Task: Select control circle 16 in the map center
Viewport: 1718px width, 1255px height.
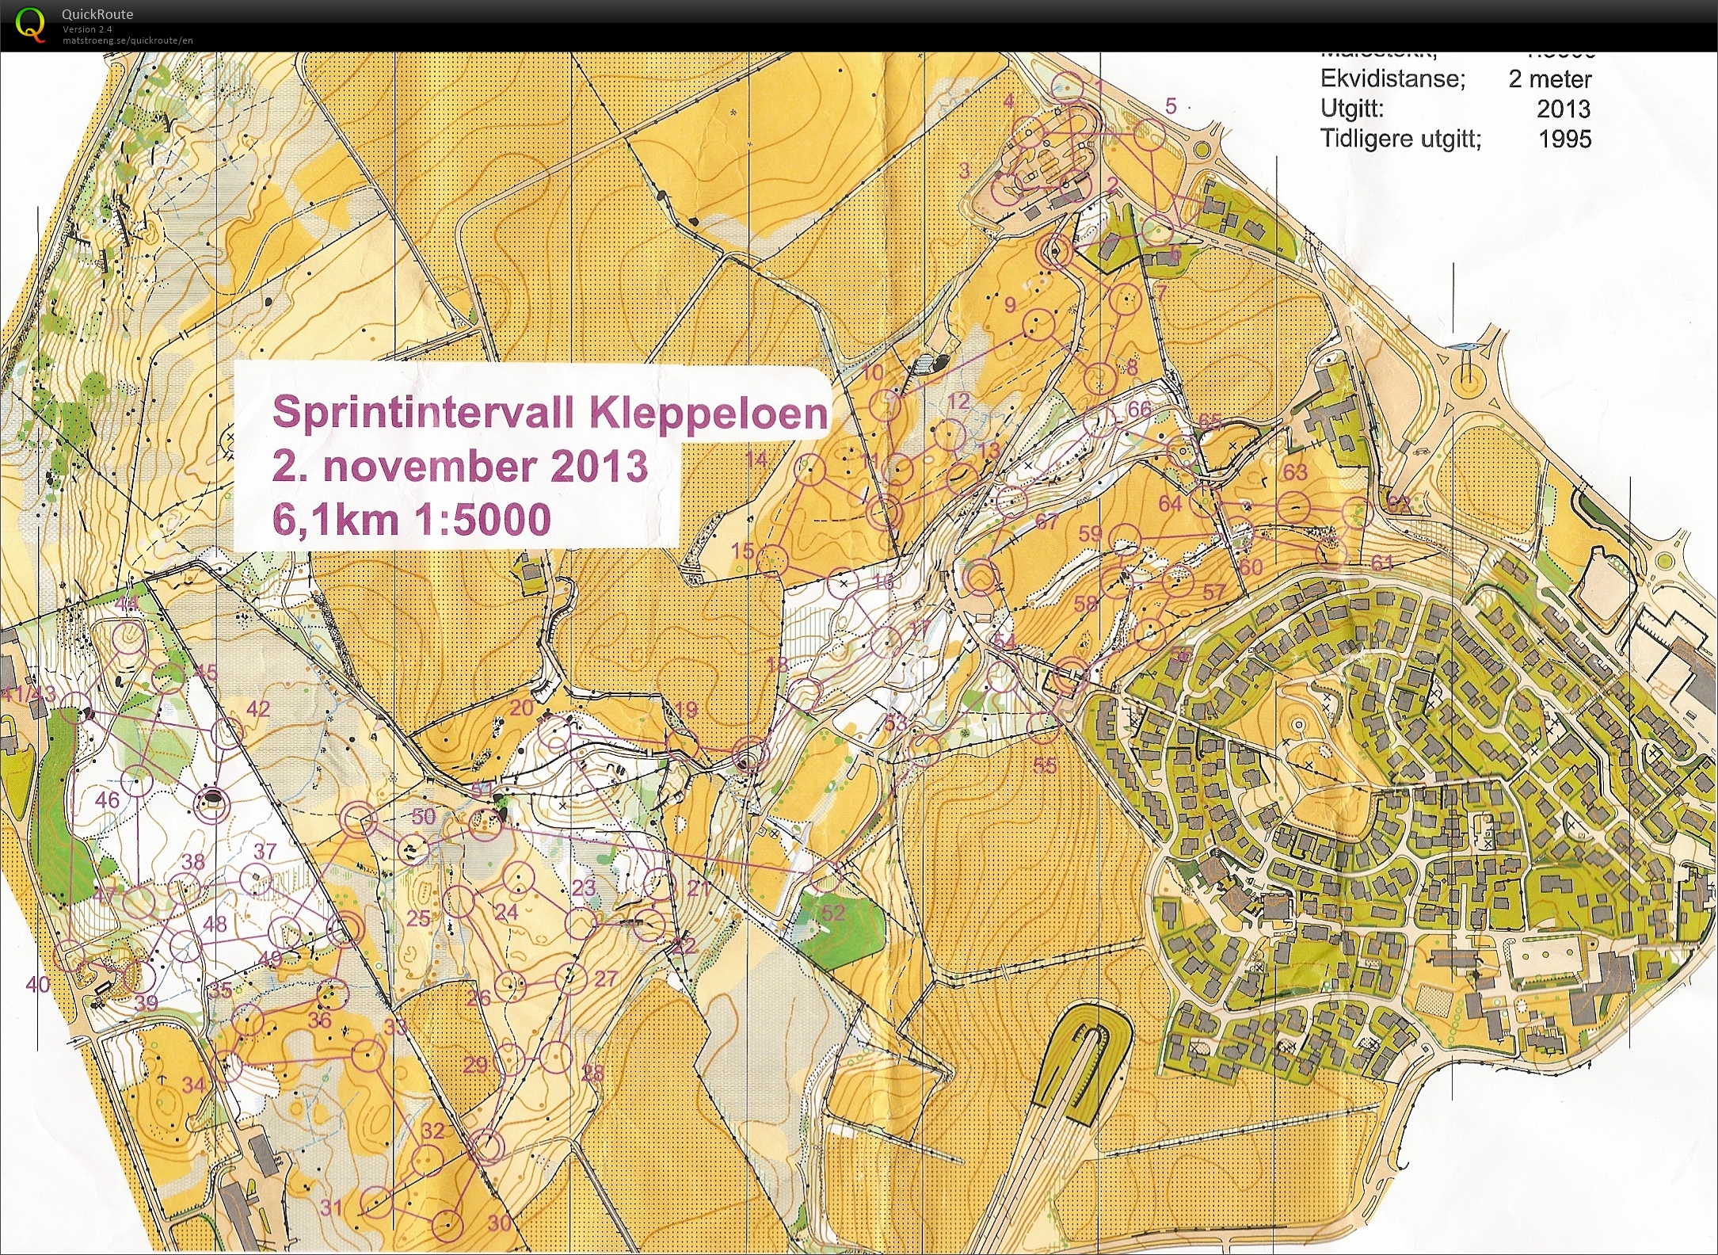Action: 844,584
